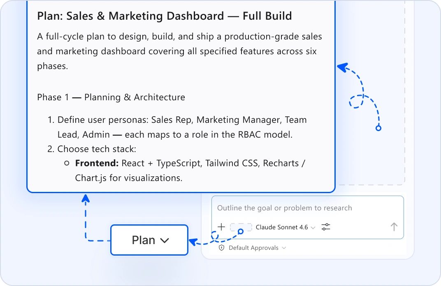The width and height of the screenshot is (441, 286).
Task: Click the chevron on the Plan button
Action: tap(165, 240)
